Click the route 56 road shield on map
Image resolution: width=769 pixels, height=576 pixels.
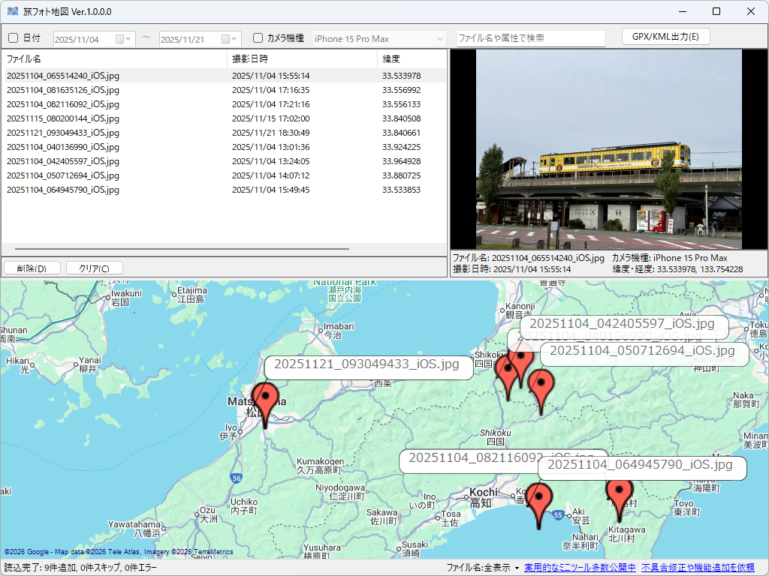(237, 478)
